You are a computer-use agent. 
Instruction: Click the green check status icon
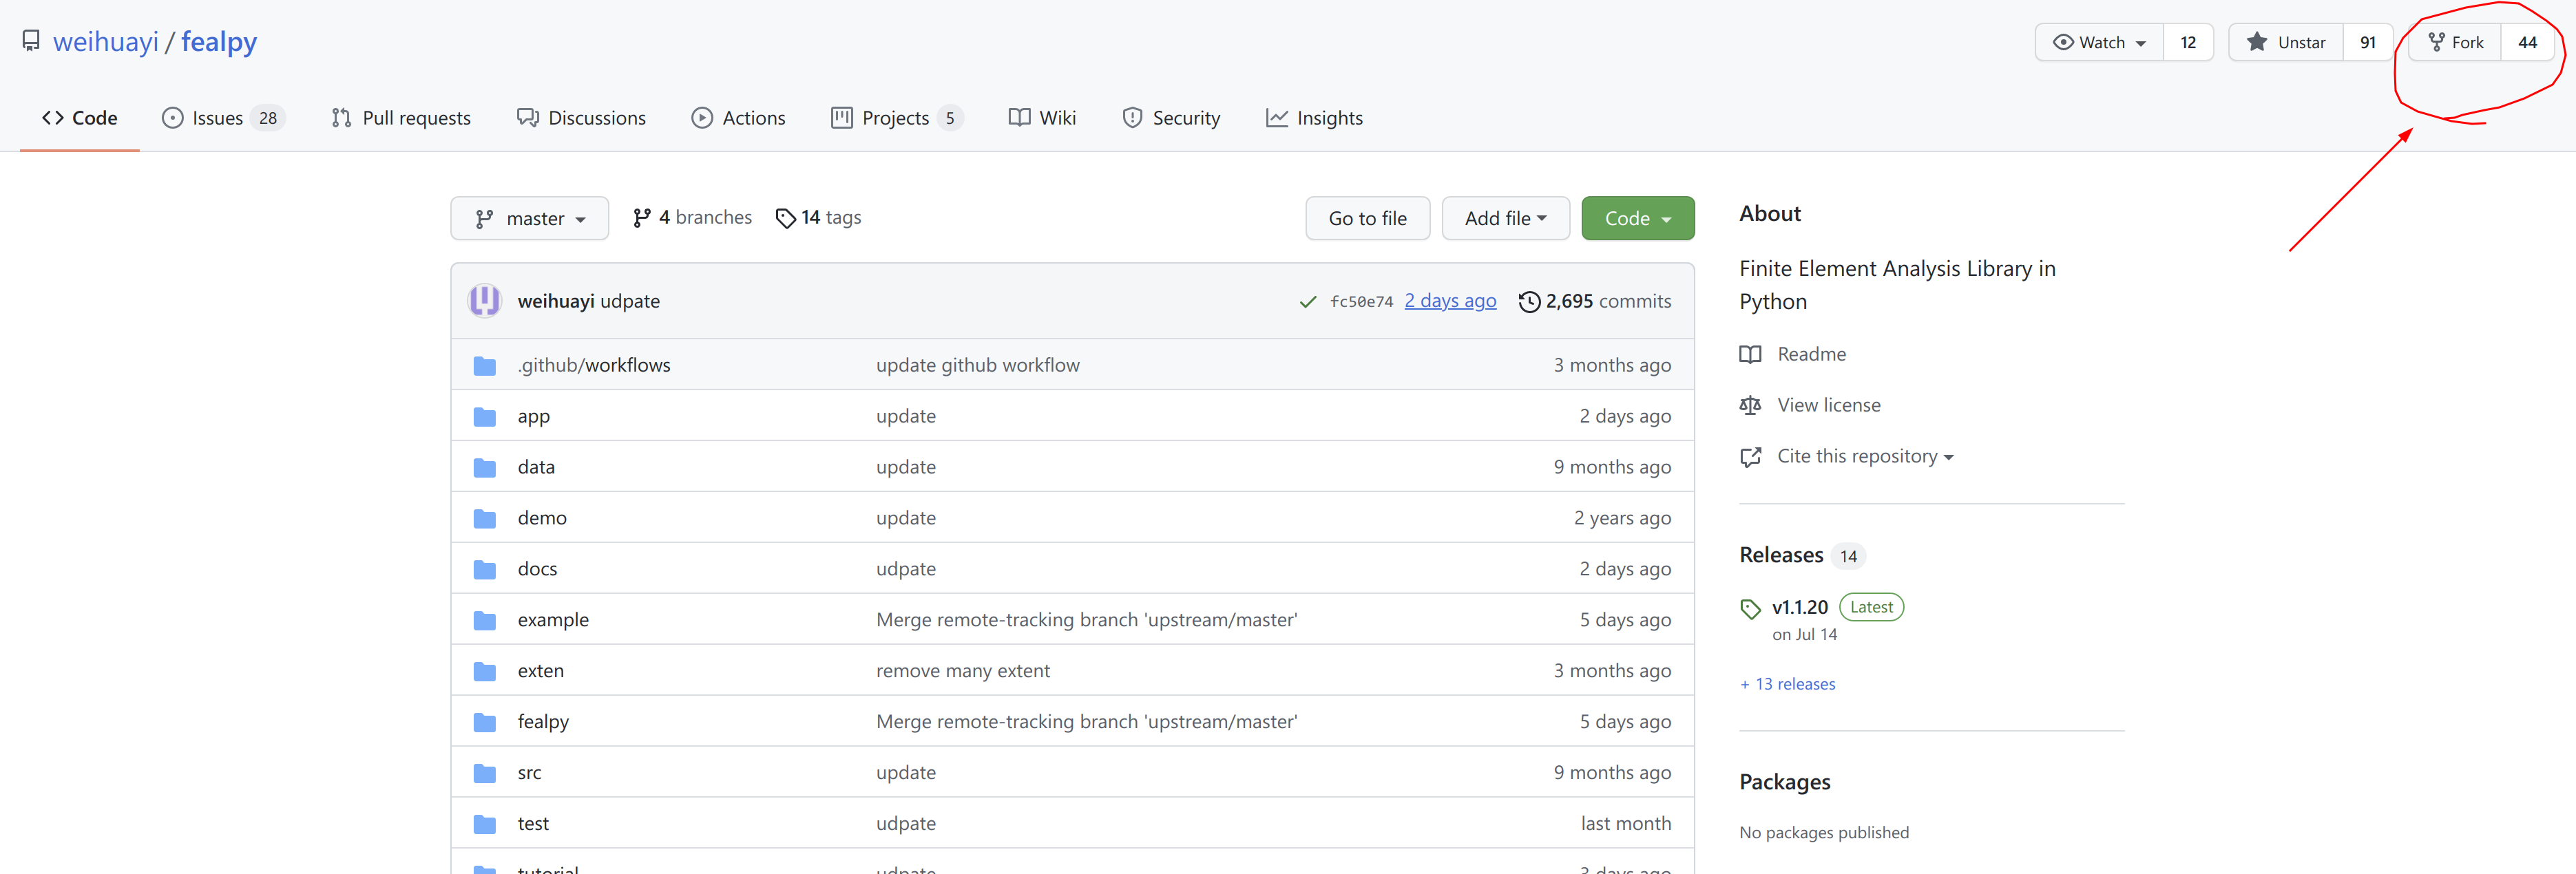tap(1307, 301)
